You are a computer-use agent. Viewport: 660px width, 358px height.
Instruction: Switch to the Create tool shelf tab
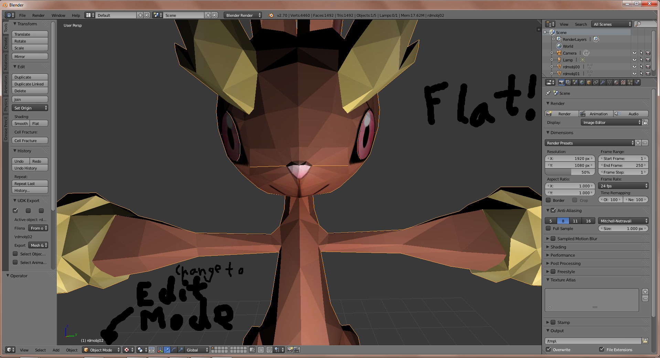[x=6, y=43]
